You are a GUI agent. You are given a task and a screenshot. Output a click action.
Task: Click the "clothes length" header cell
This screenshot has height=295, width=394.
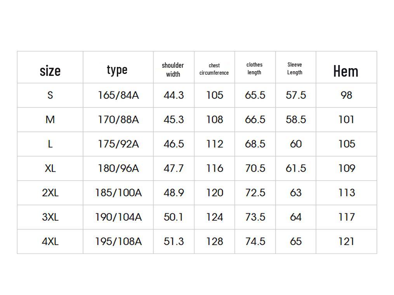click(x=255, y=69)
